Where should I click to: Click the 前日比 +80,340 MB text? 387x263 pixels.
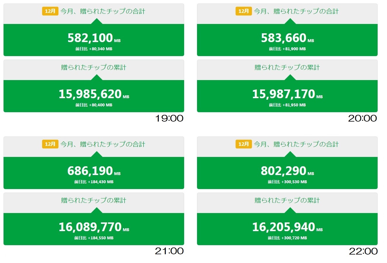[94, 49]
